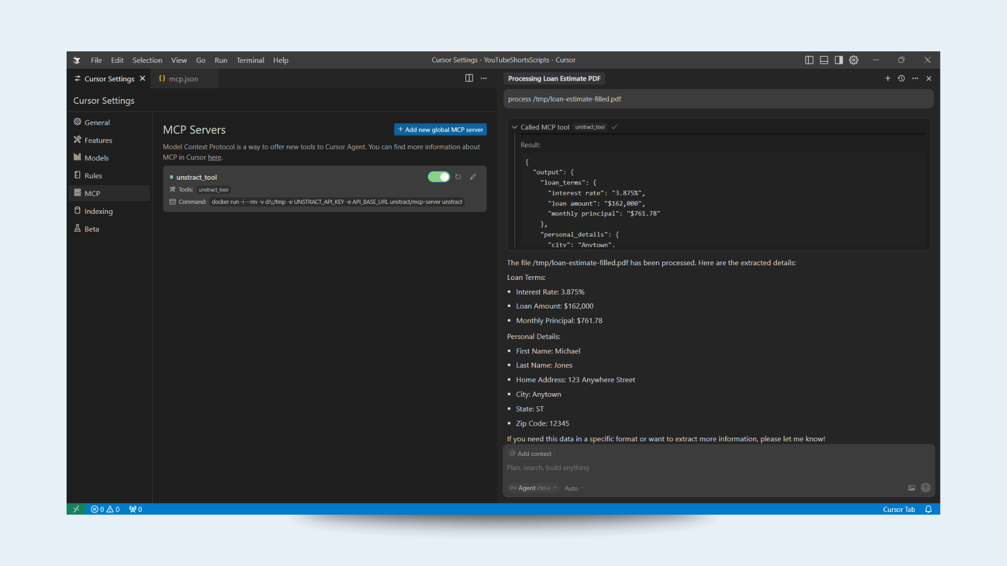Click the image attachment icon in chat input

click(912, 488)
